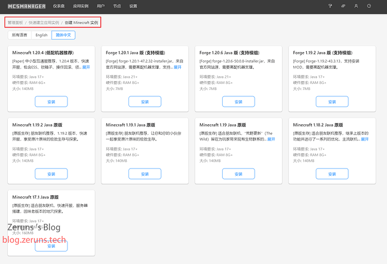Screen dimensions: 387x264
Task: Click title Minecraft 1.19.1 Java 原版
Action: [x=131, y=125]
